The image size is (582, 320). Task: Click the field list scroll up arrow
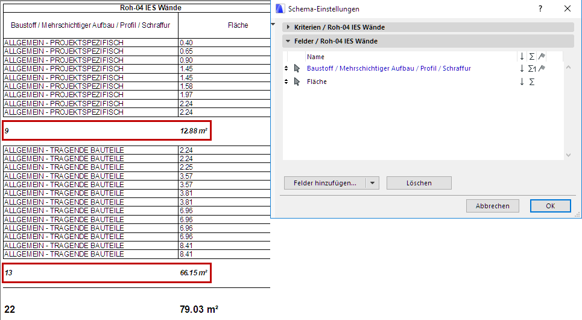pos(568,68)
